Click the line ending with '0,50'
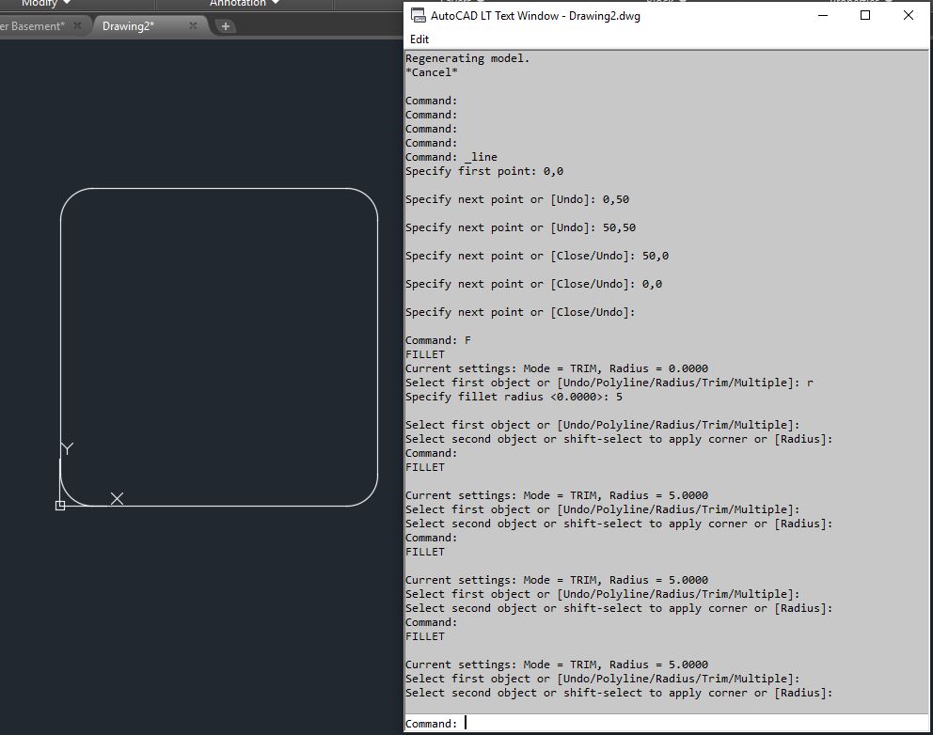 point(517,199)
